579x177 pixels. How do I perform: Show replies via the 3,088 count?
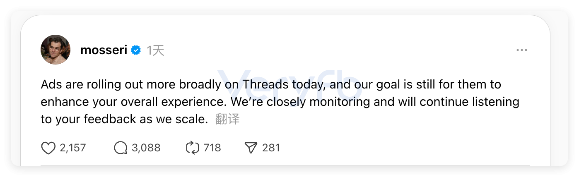(146, 148)
